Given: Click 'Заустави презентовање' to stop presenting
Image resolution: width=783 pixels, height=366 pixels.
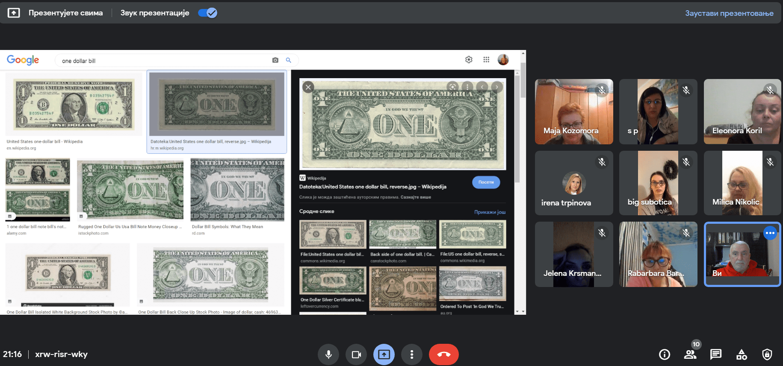Looking at the screenshot, I should [729, 13].
